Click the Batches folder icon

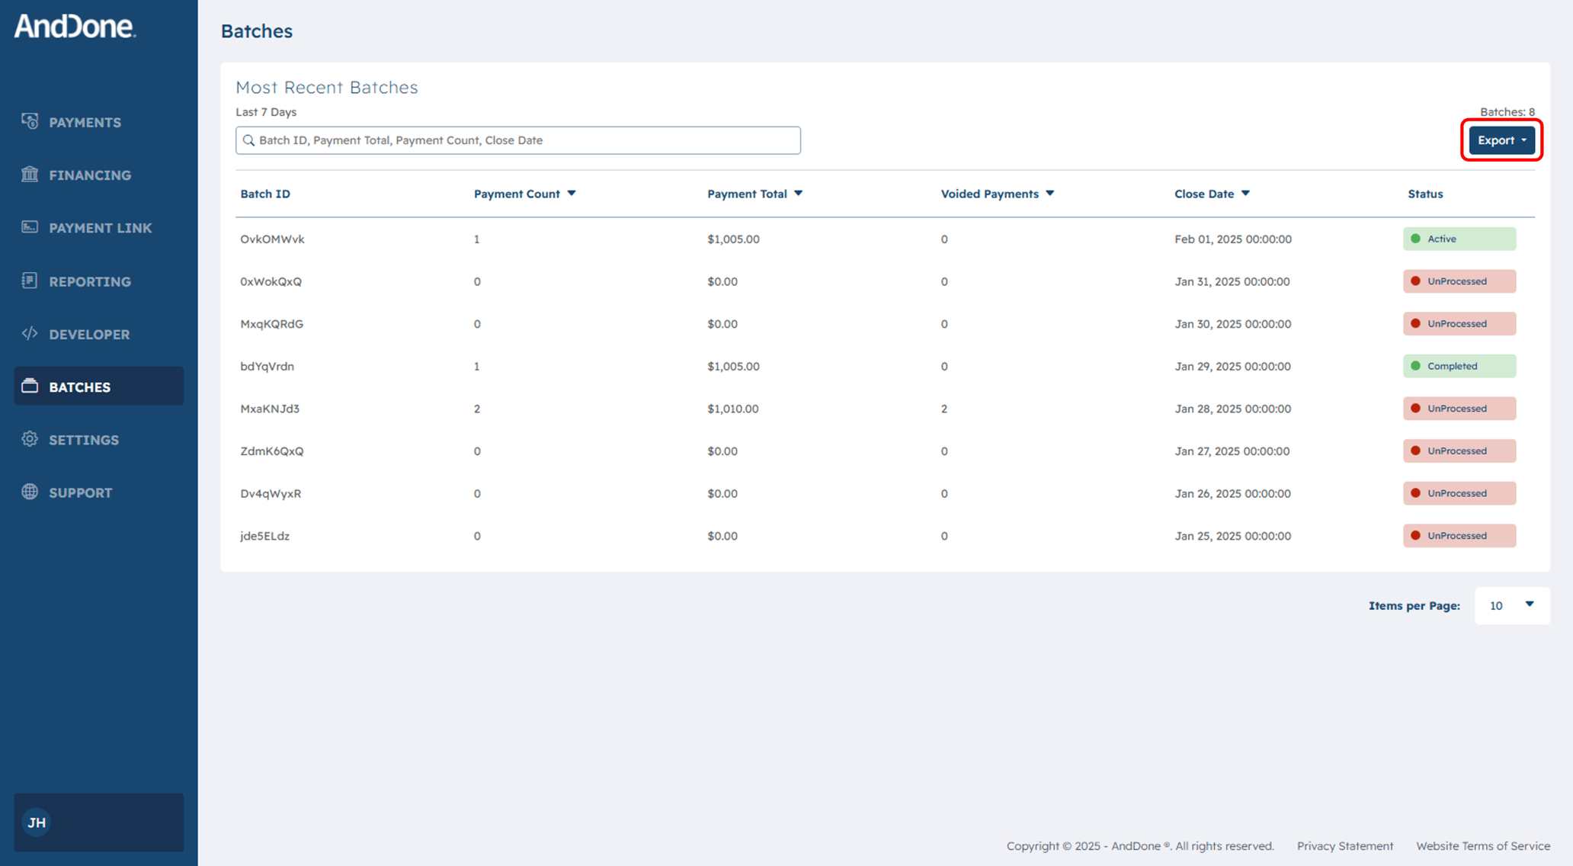[30, 386]
